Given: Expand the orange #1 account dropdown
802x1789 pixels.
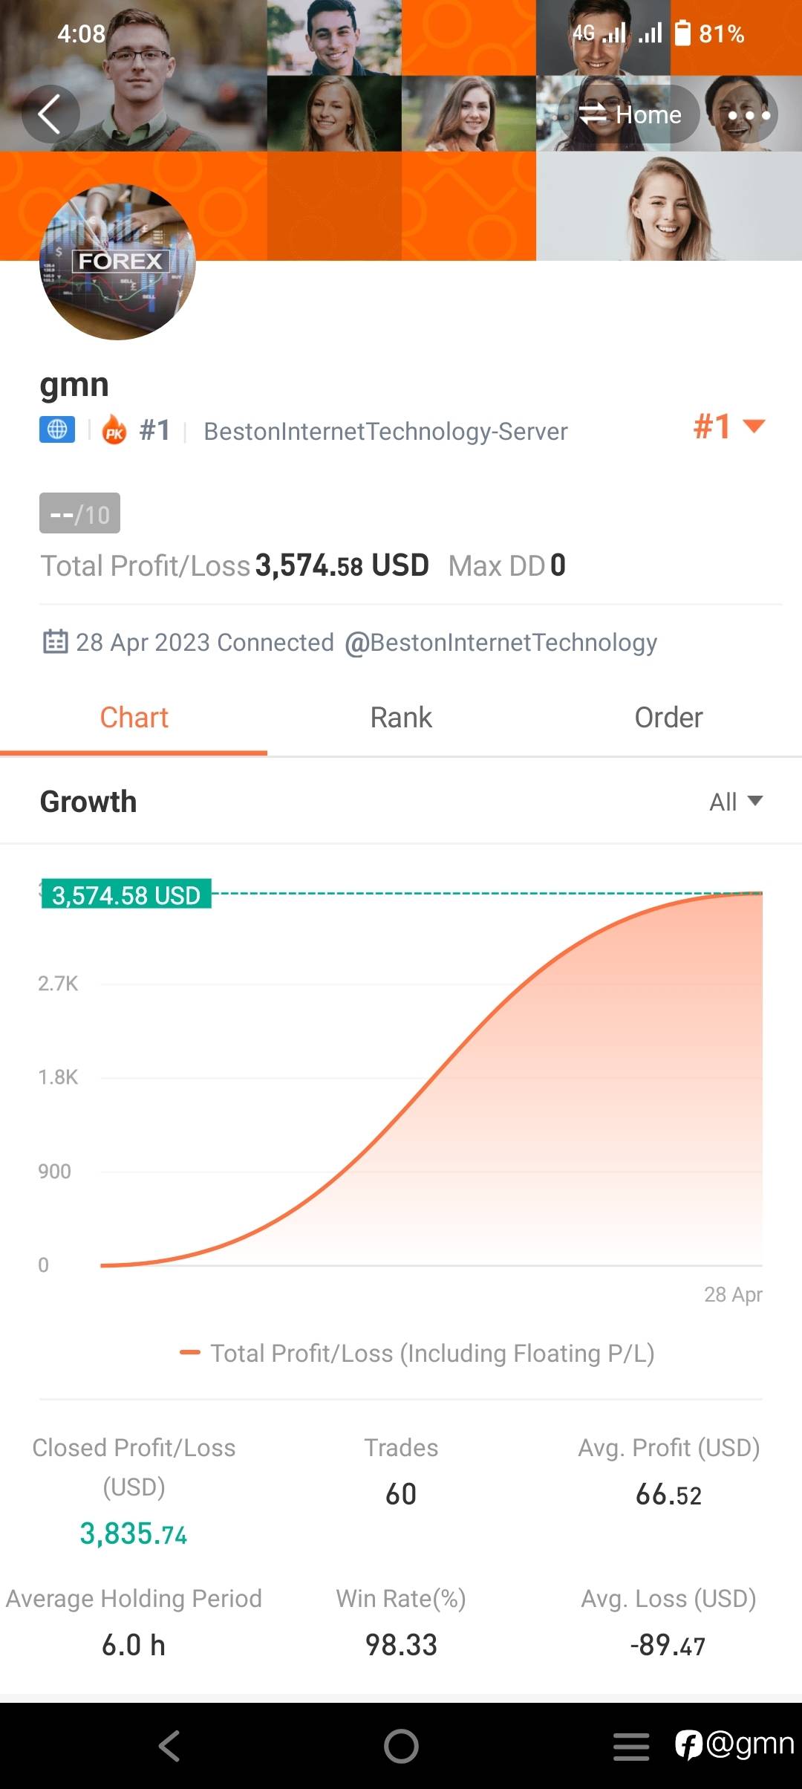Looking at the screenshot, I should pyautogui.click(x=728, y=427).
